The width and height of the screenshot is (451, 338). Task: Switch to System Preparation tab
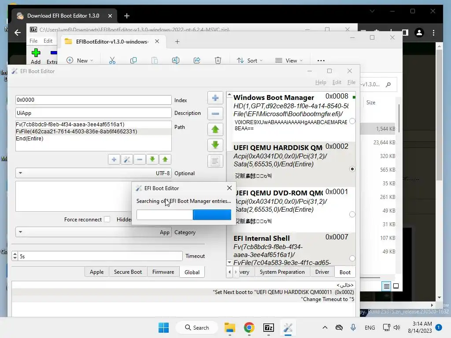(282, 272)
